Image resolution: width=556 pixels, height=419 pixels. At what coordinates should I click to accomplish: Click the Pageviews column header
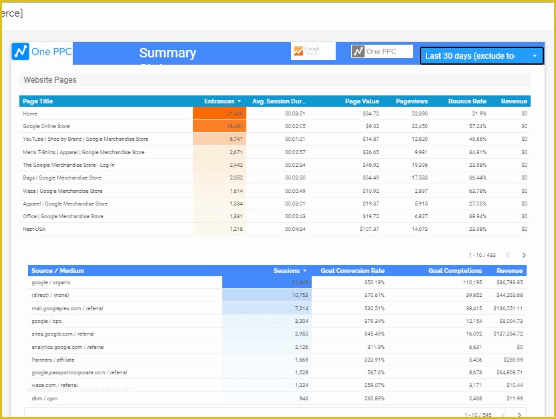(x=412, y=101)
